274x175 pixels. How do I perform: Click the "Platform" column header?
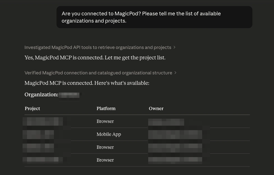(106, 109)
